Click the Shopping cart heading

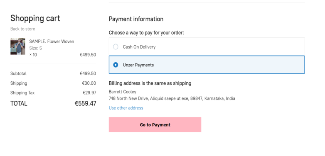pos(35,18)
